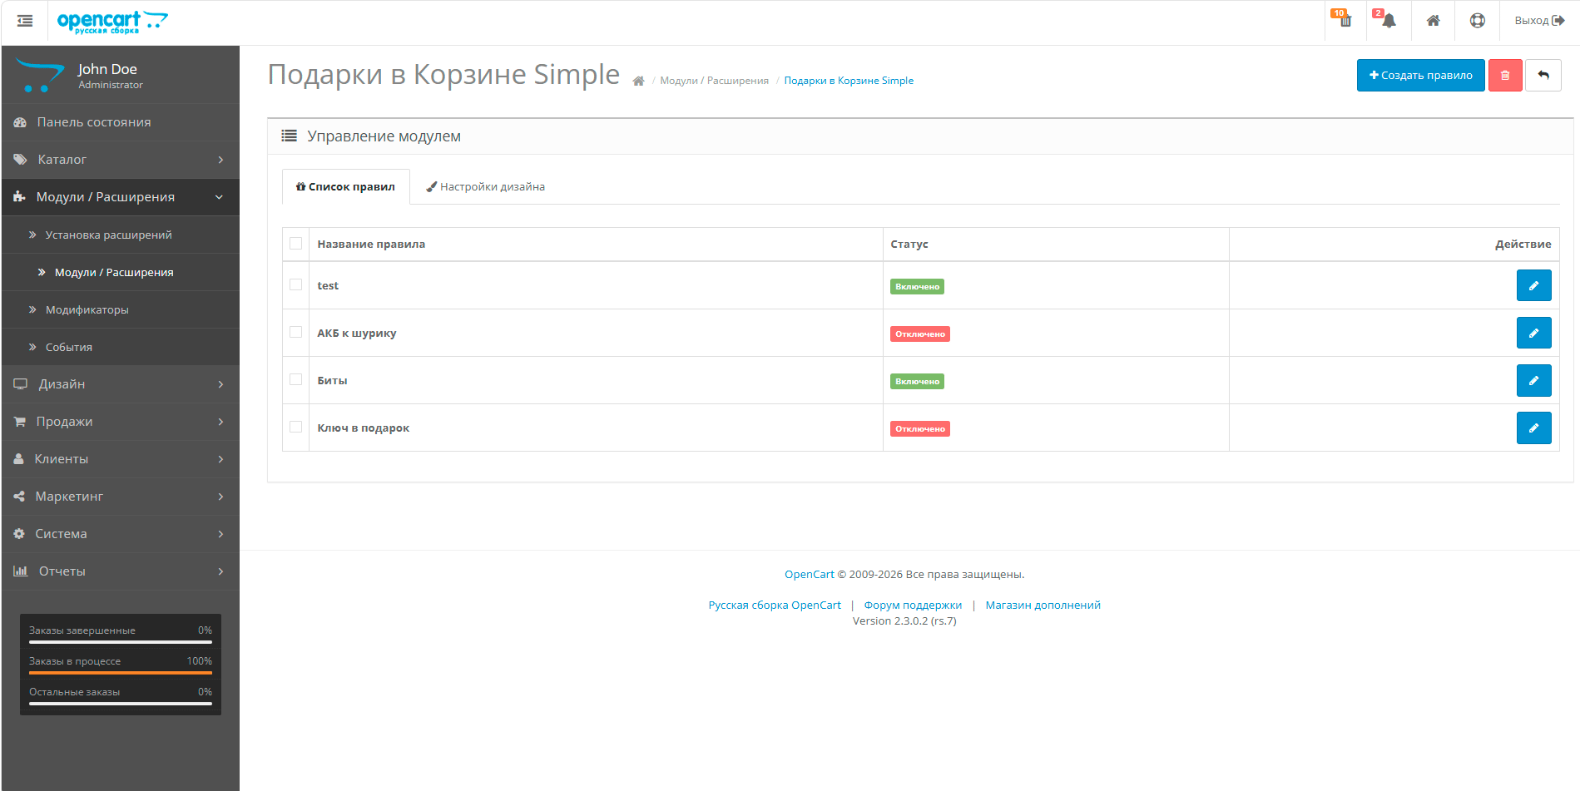The height and width of the screenshot is (791, 1580).
Task: Collapse the Модули / Расширения sidebar section
Action: click(121, 197)
